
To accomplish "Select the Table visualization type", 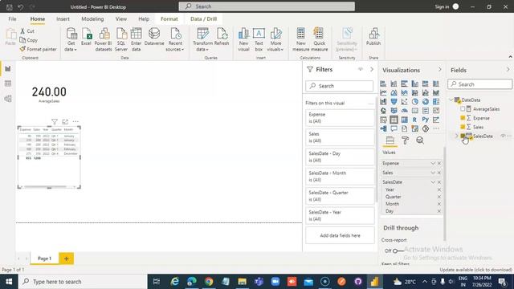I will click(x=394, y=120).
